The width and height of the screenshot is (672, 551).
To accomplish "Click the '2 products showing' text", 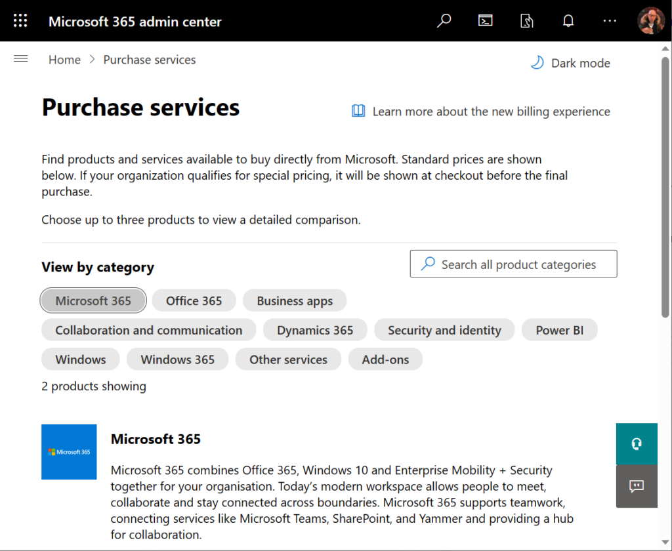I will click(94, 386).
